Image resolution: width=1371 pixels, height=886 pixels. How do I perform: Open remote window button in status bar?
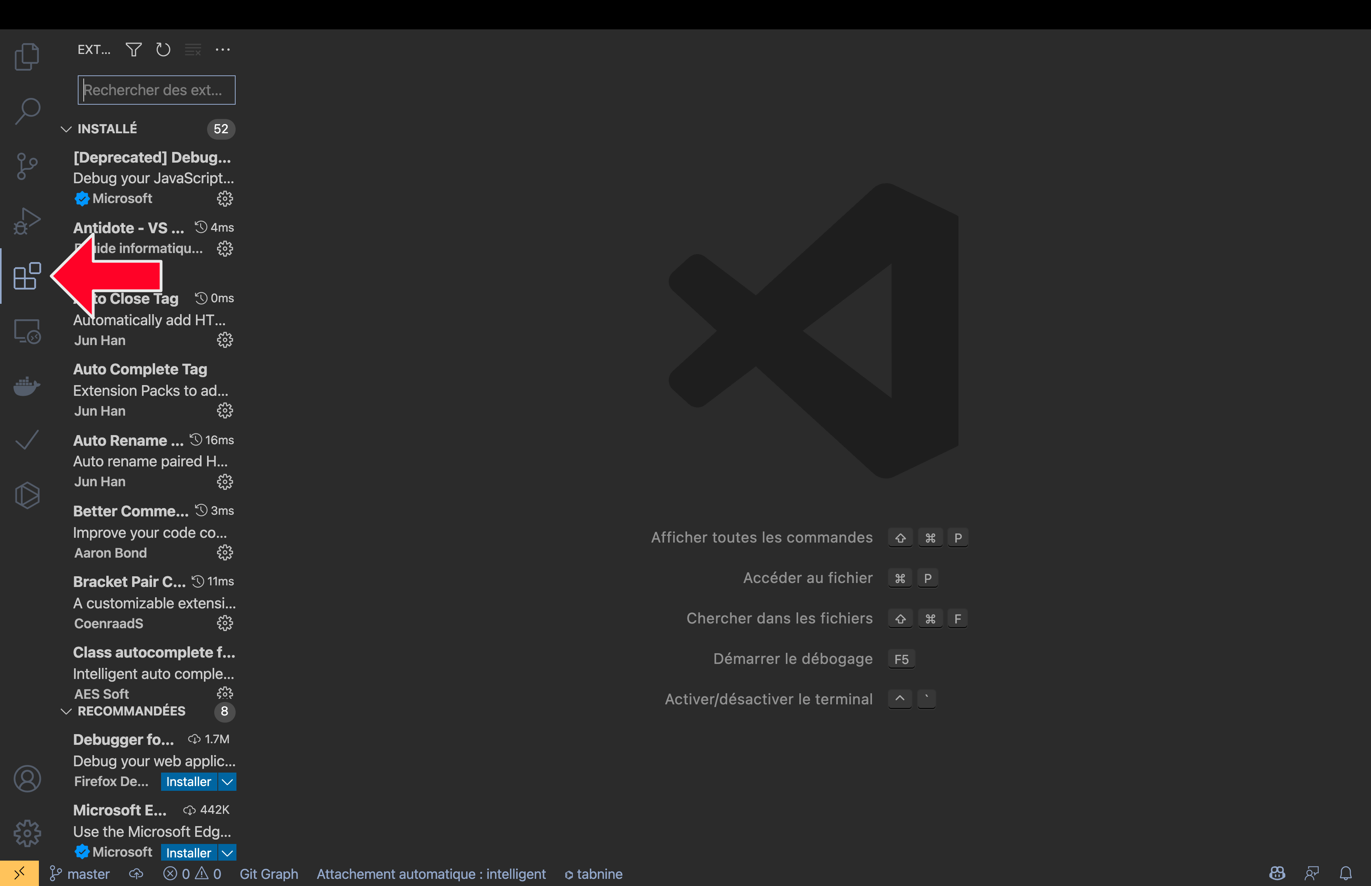point(19,873)
